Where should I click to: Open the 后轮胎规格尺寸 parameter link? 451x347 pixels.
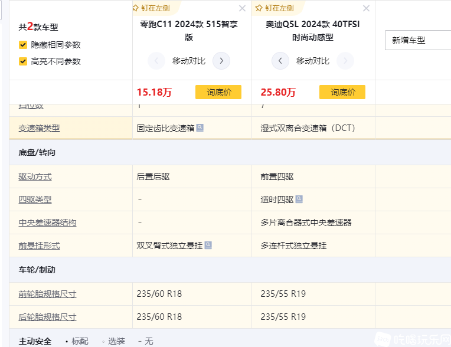[x=47, y=317]
